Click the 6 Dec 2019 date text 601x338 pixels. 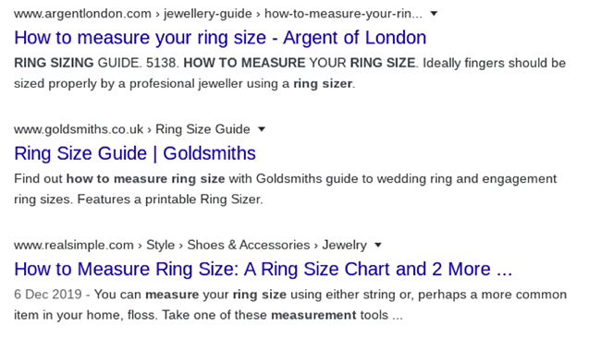click(x=48, y=295)
